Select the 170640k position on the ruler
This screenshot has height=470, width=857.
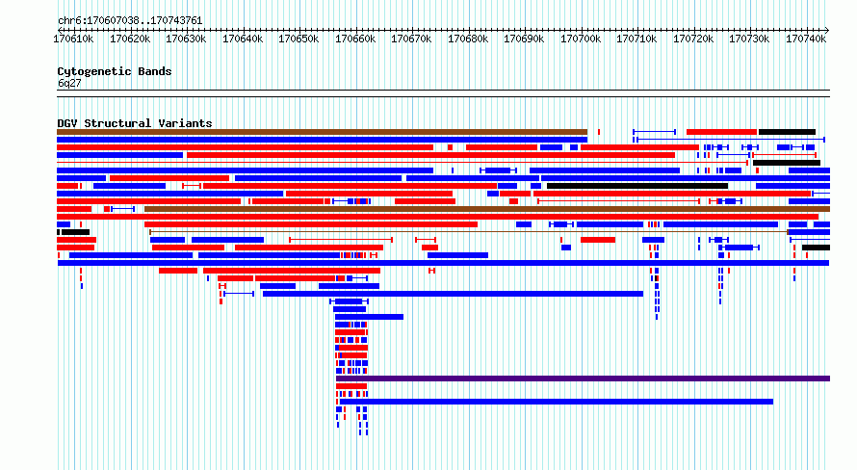coord(243,39)
